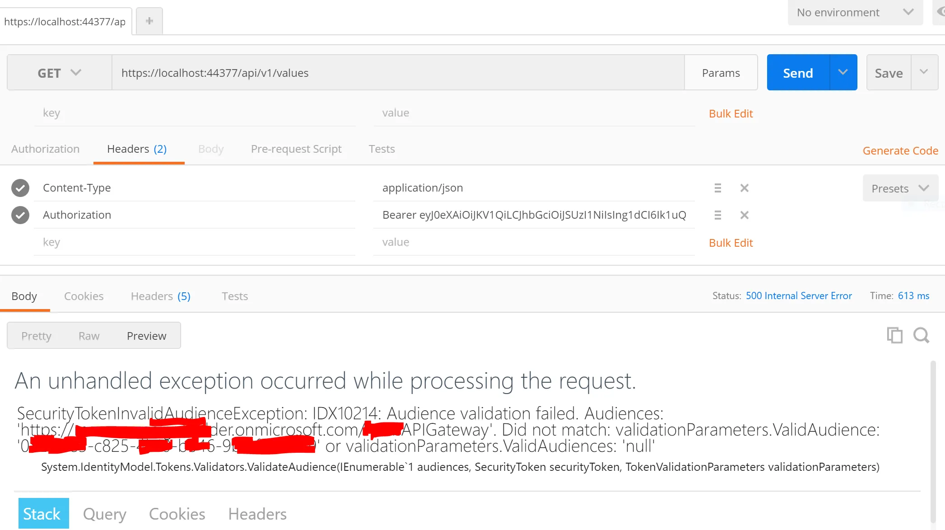Click Content-Type row drag handle icon

tap(717, 188)
